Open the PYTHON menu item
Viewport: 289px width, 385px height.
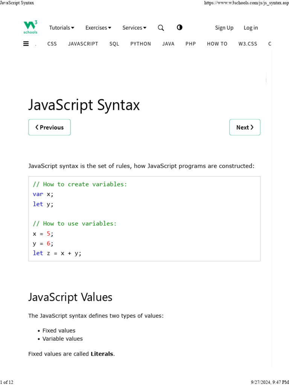[141, 44]
